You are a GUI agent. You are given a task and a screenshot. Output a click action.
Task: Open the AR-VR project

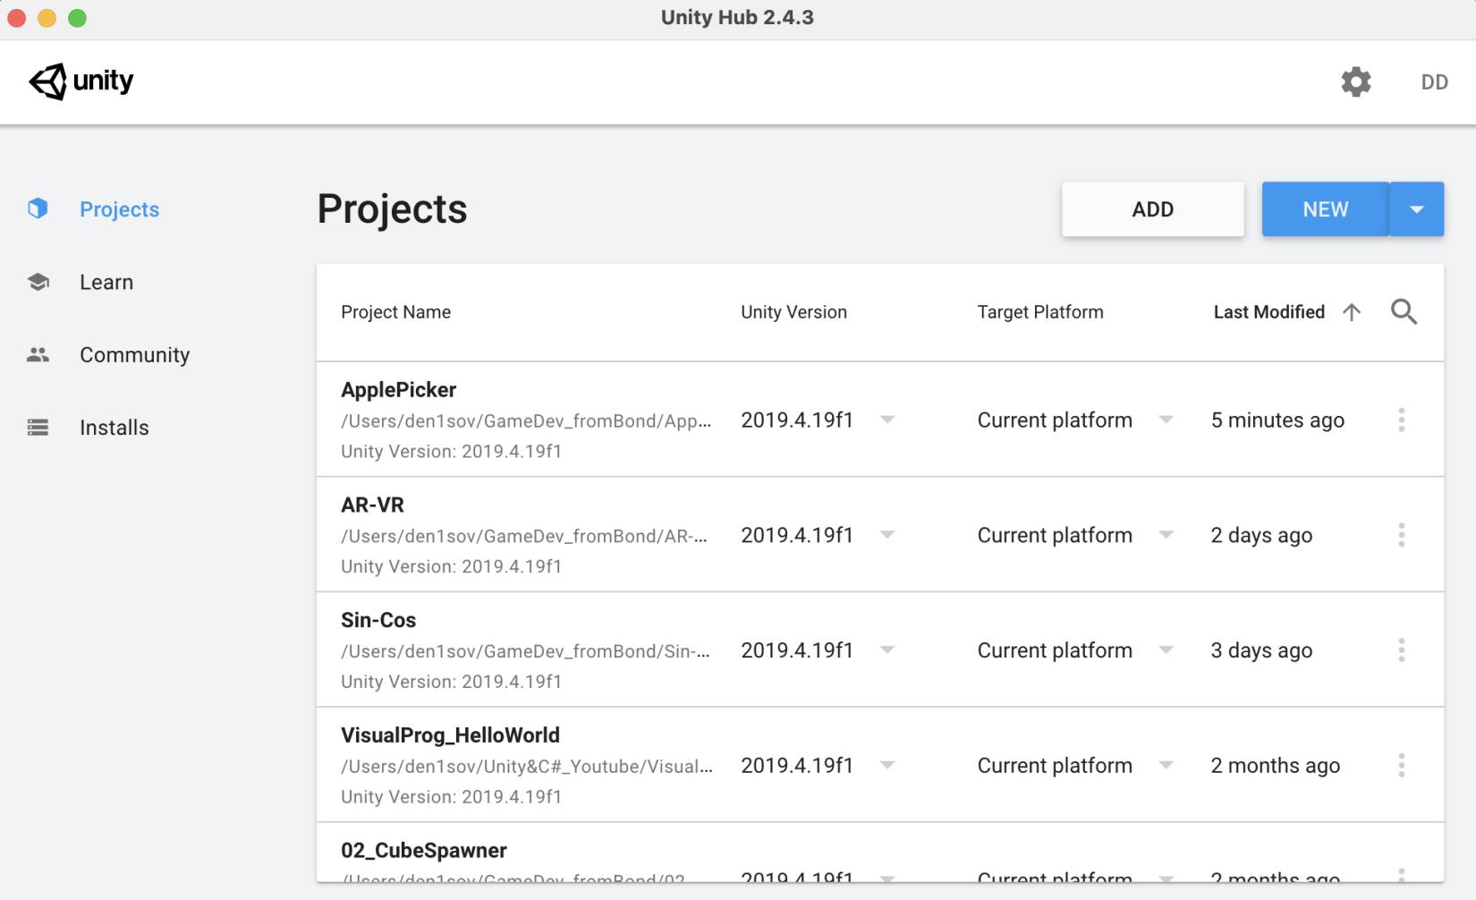(372, 505)
